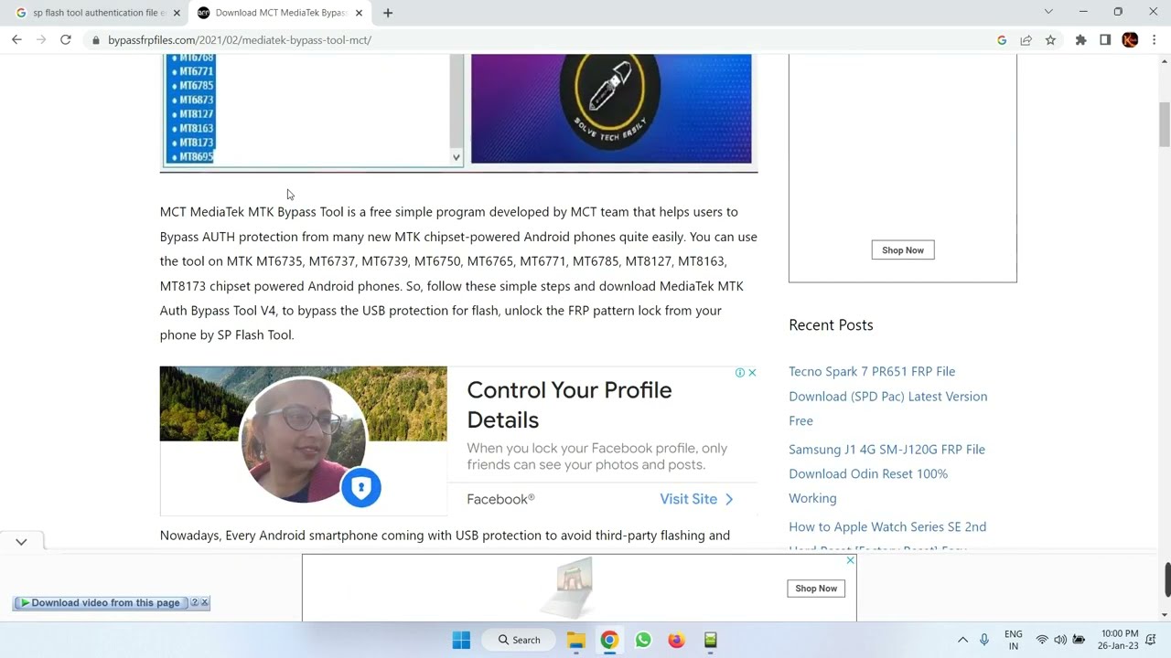Close the Facebook profile ad
Image resolution: width=1171 pixels, height=658 pixels.
click(x=752, y=373)
